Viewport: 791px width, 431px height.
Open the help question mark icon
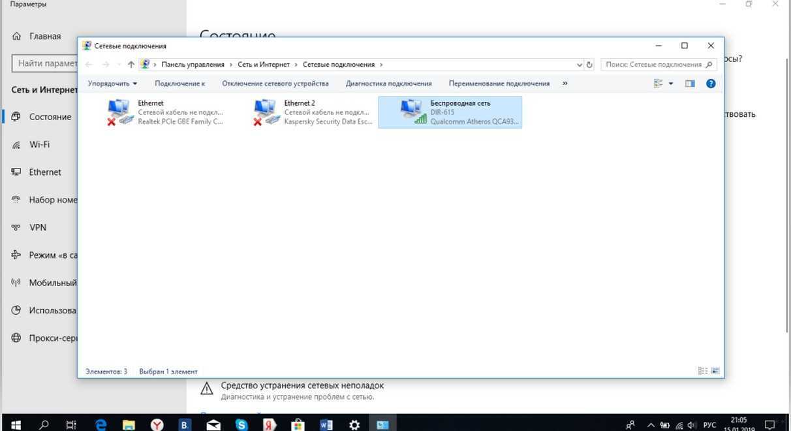(x=711, y=84)
